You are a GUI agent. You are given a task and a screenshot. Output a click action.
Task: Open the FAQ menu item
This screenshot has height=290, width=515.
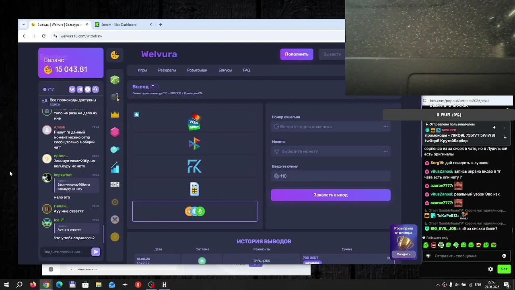246,70
